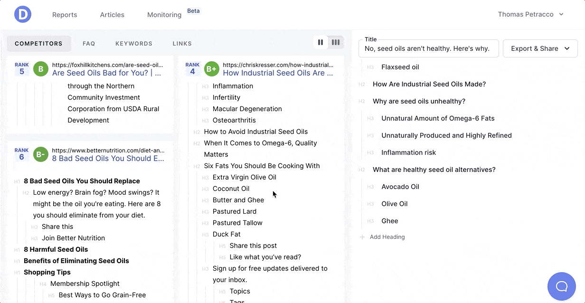585x303 pixels.
Task: Open the Export & Share dropdown
Action: click(x=540, y=48)
